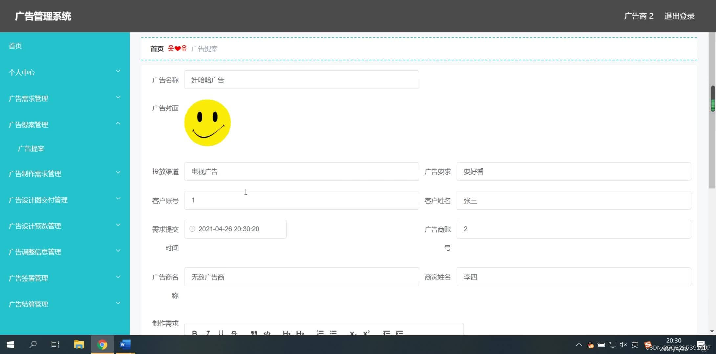This screenshot has width=716, height=354.
Task: Open Windows taskbar search
Action: 33,344
